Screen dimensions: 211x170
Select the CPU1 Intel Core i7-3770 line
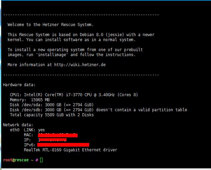[x=74, y=95]
